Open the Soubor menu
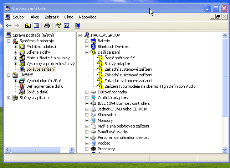This screenshot has width=230, height=168. tap(19, 17)
